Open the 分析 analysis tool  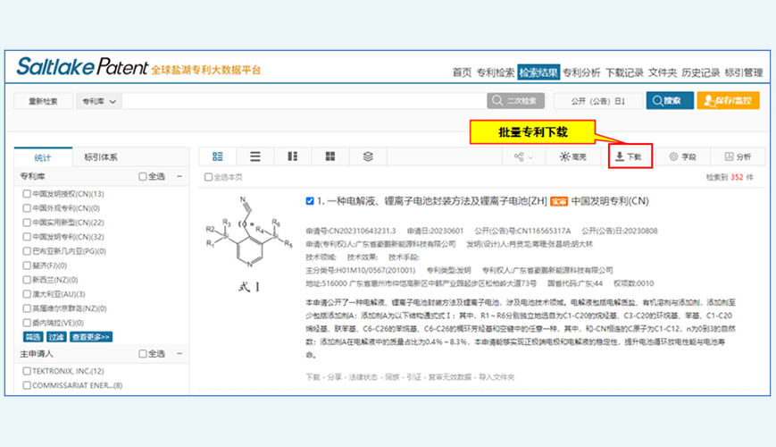click(x=738, y=156)
